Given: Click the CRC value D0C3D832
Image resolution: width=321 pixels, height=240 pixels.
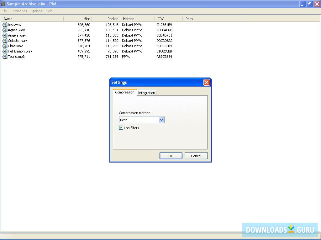Looking at the screenshot, I should click(x=164, y=41).
